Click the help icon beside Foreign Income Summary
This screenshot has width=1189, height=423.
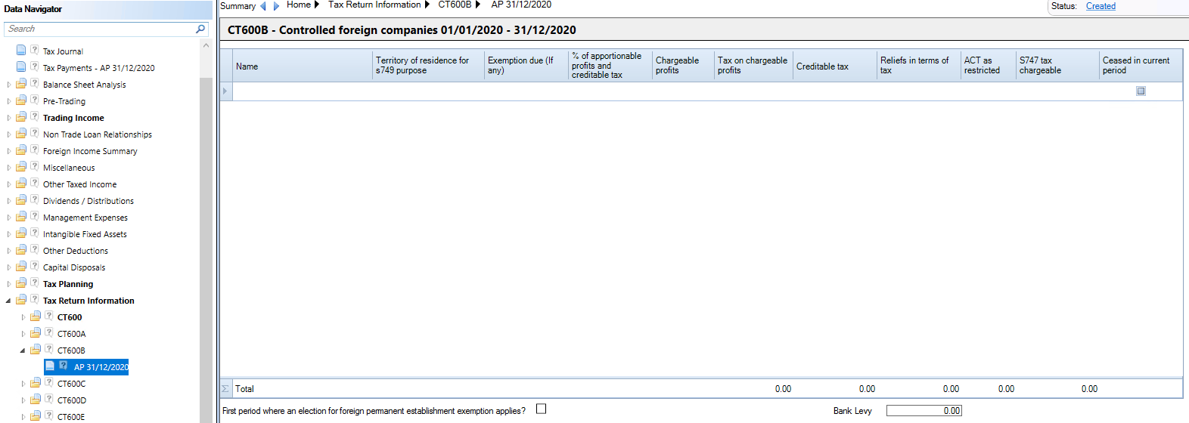34,150
